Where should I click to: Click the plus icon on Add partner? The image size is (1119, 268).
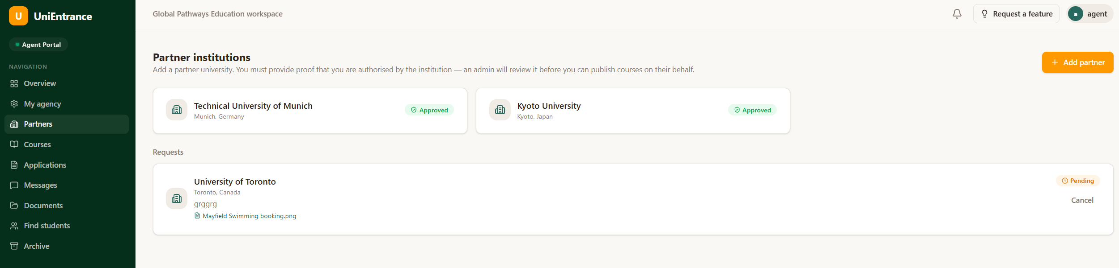click(x=1055, y=62)
